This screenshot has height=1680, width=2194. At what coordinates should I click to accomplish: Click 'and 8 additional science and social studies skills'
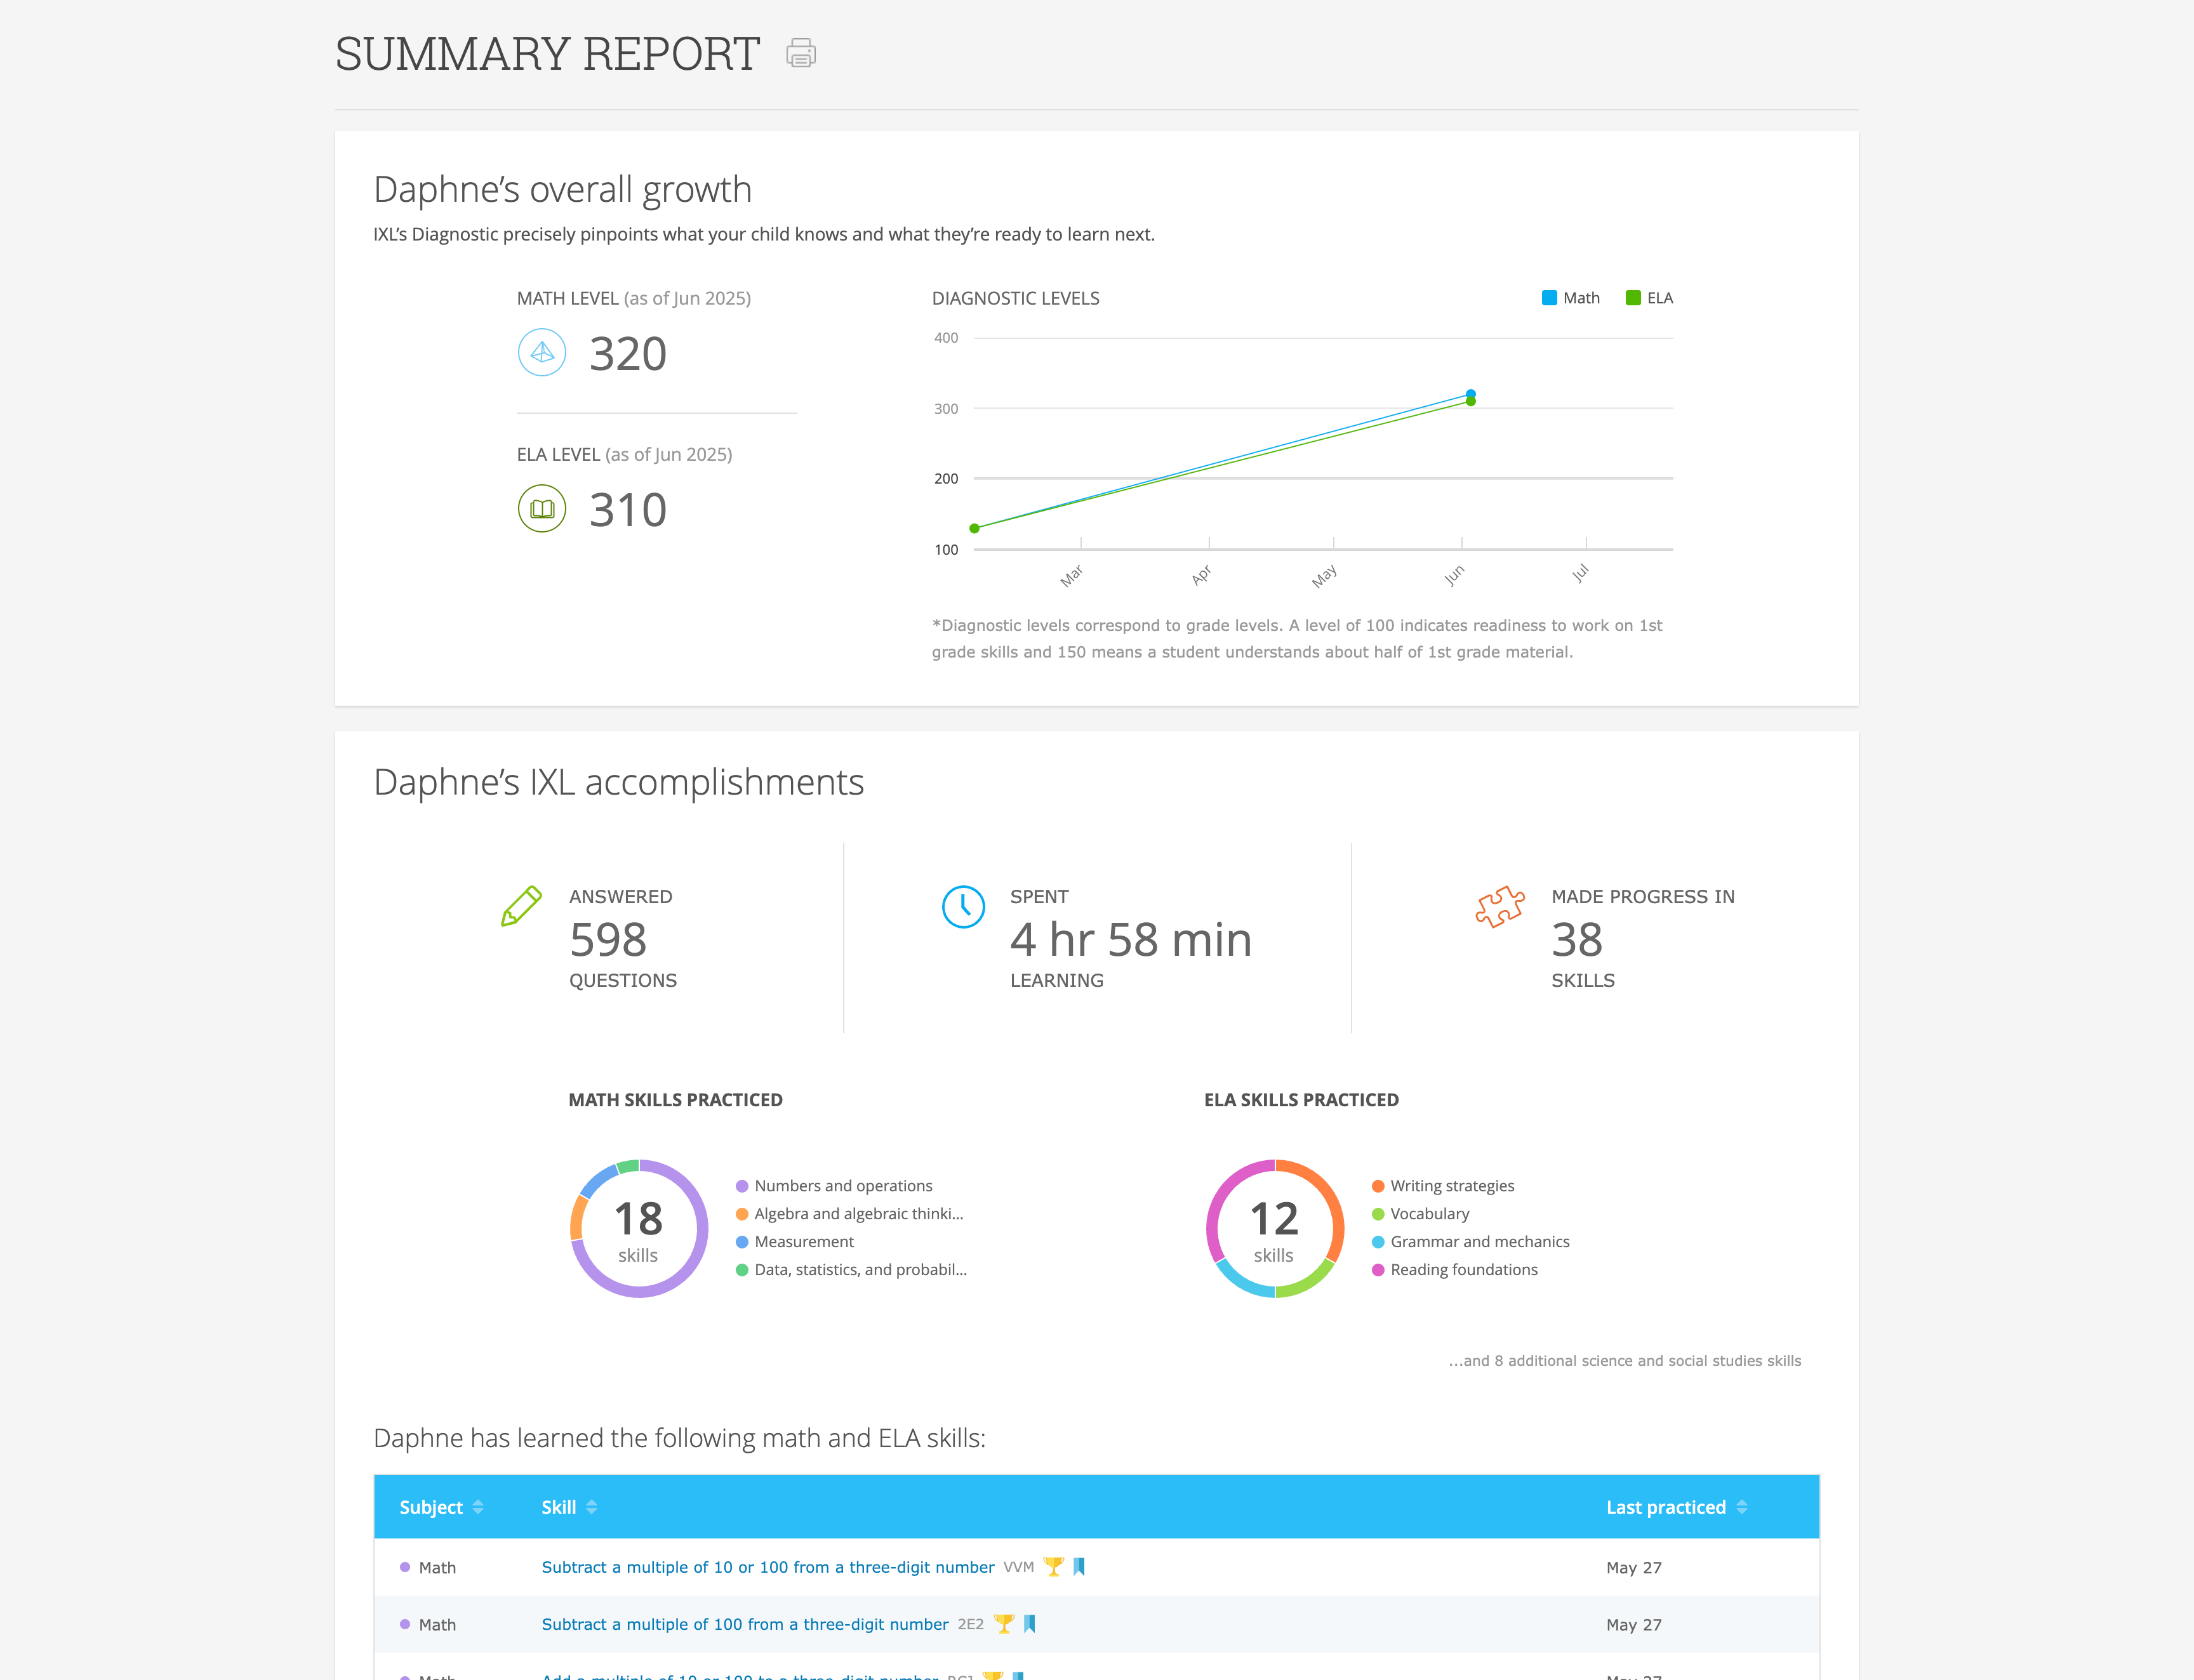[1625, 1361]
